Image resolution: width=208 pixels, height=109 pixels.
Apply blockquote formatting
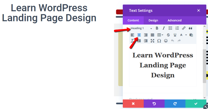tap(191, 28)
